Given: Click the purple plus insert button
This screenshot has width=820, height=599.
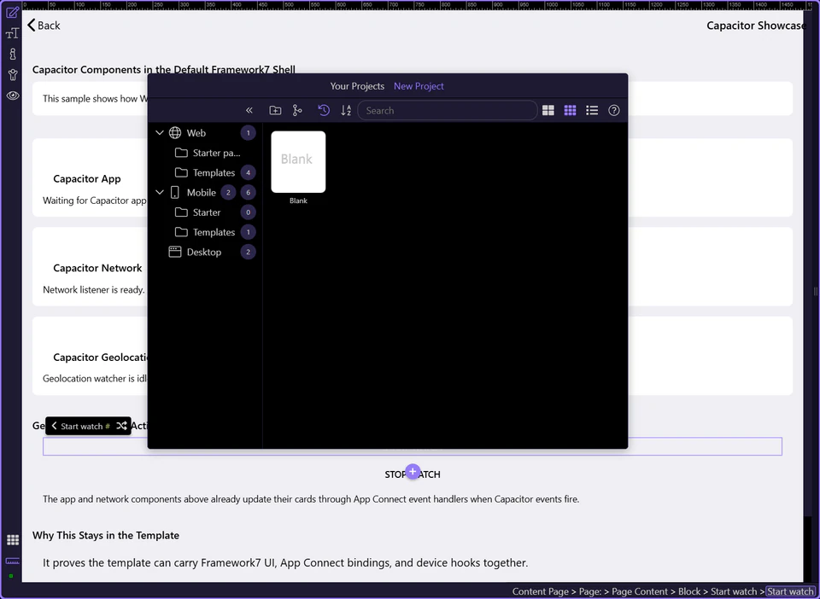Looking at the screenshot, I should click(413, 472).
